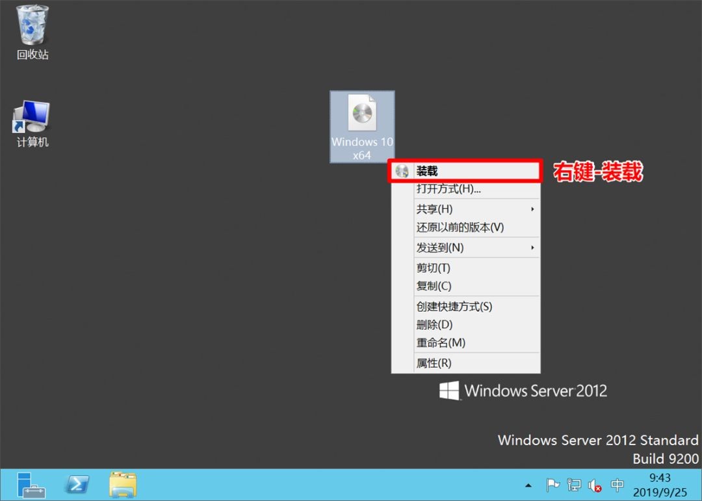Click the muted volume tray icon

pos(595,485)
